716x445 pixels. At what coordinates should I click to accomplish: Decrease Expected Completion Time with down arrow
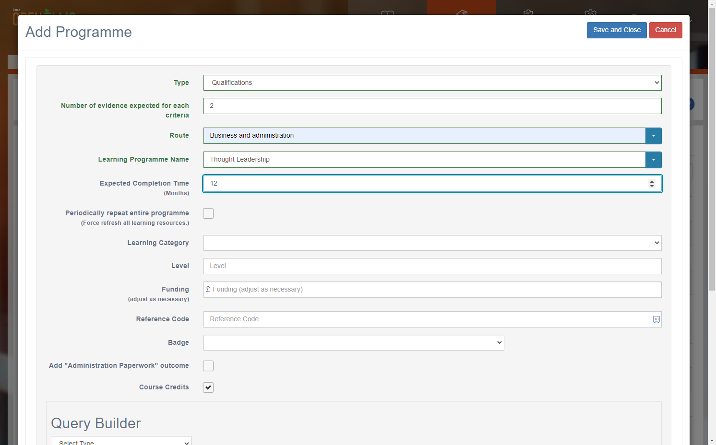[x=652, y=186]
